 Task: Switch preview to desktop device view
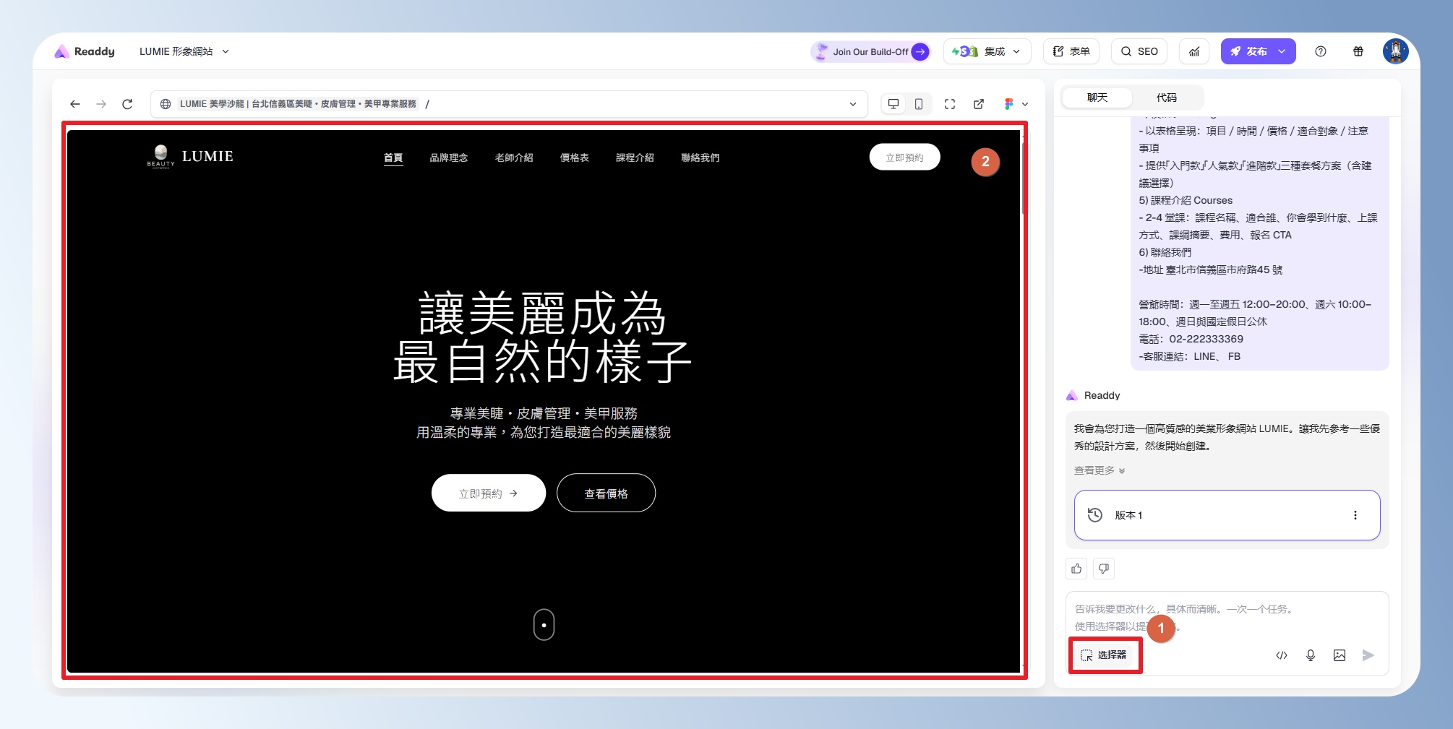tap(893, 104)
